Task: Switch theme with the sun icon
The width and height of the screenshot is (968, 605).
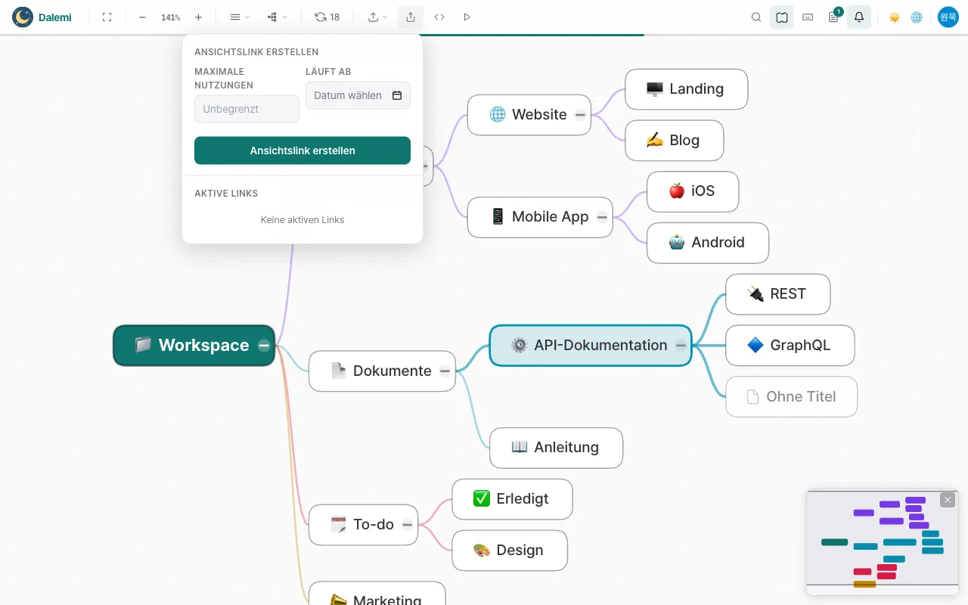Action: tap(895, 17)
